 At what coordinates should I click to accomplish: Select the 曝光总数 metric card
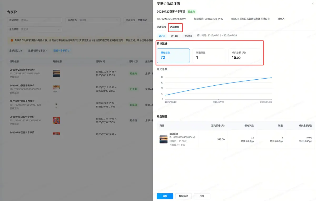173,56
